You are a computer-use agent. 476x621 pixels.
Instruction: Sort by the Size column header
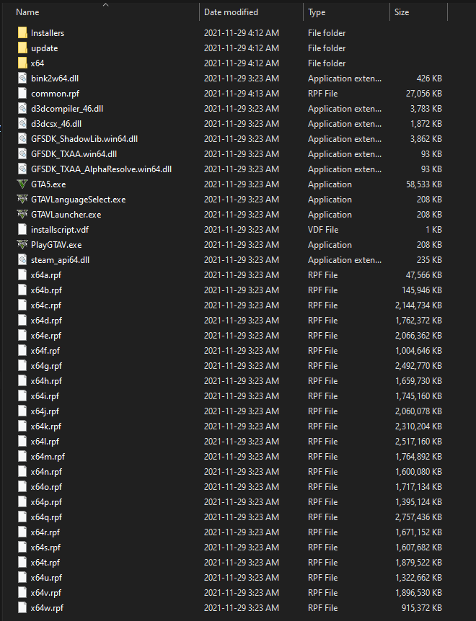pyautogui.click(x=402, y=12)
